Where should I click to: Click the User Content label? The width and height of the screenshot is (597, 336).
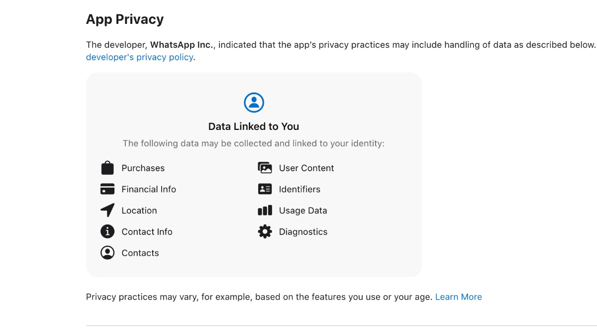(306, 168)
